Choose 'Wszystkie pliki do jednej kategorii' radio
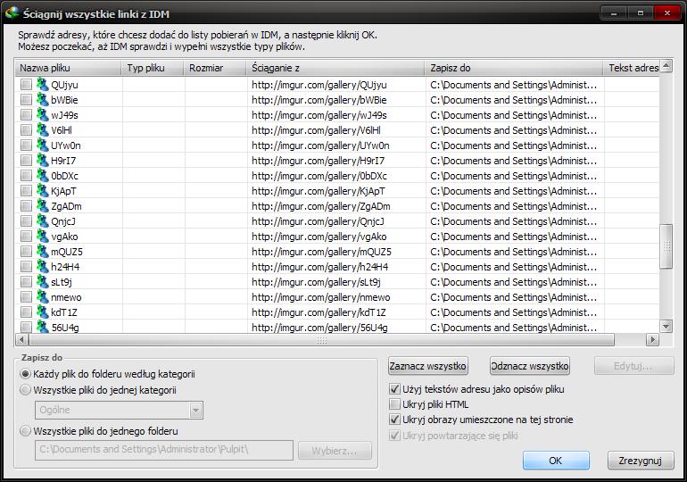This screenshot has height=482, width=687. pyautogui.click(x=26, y=390)
